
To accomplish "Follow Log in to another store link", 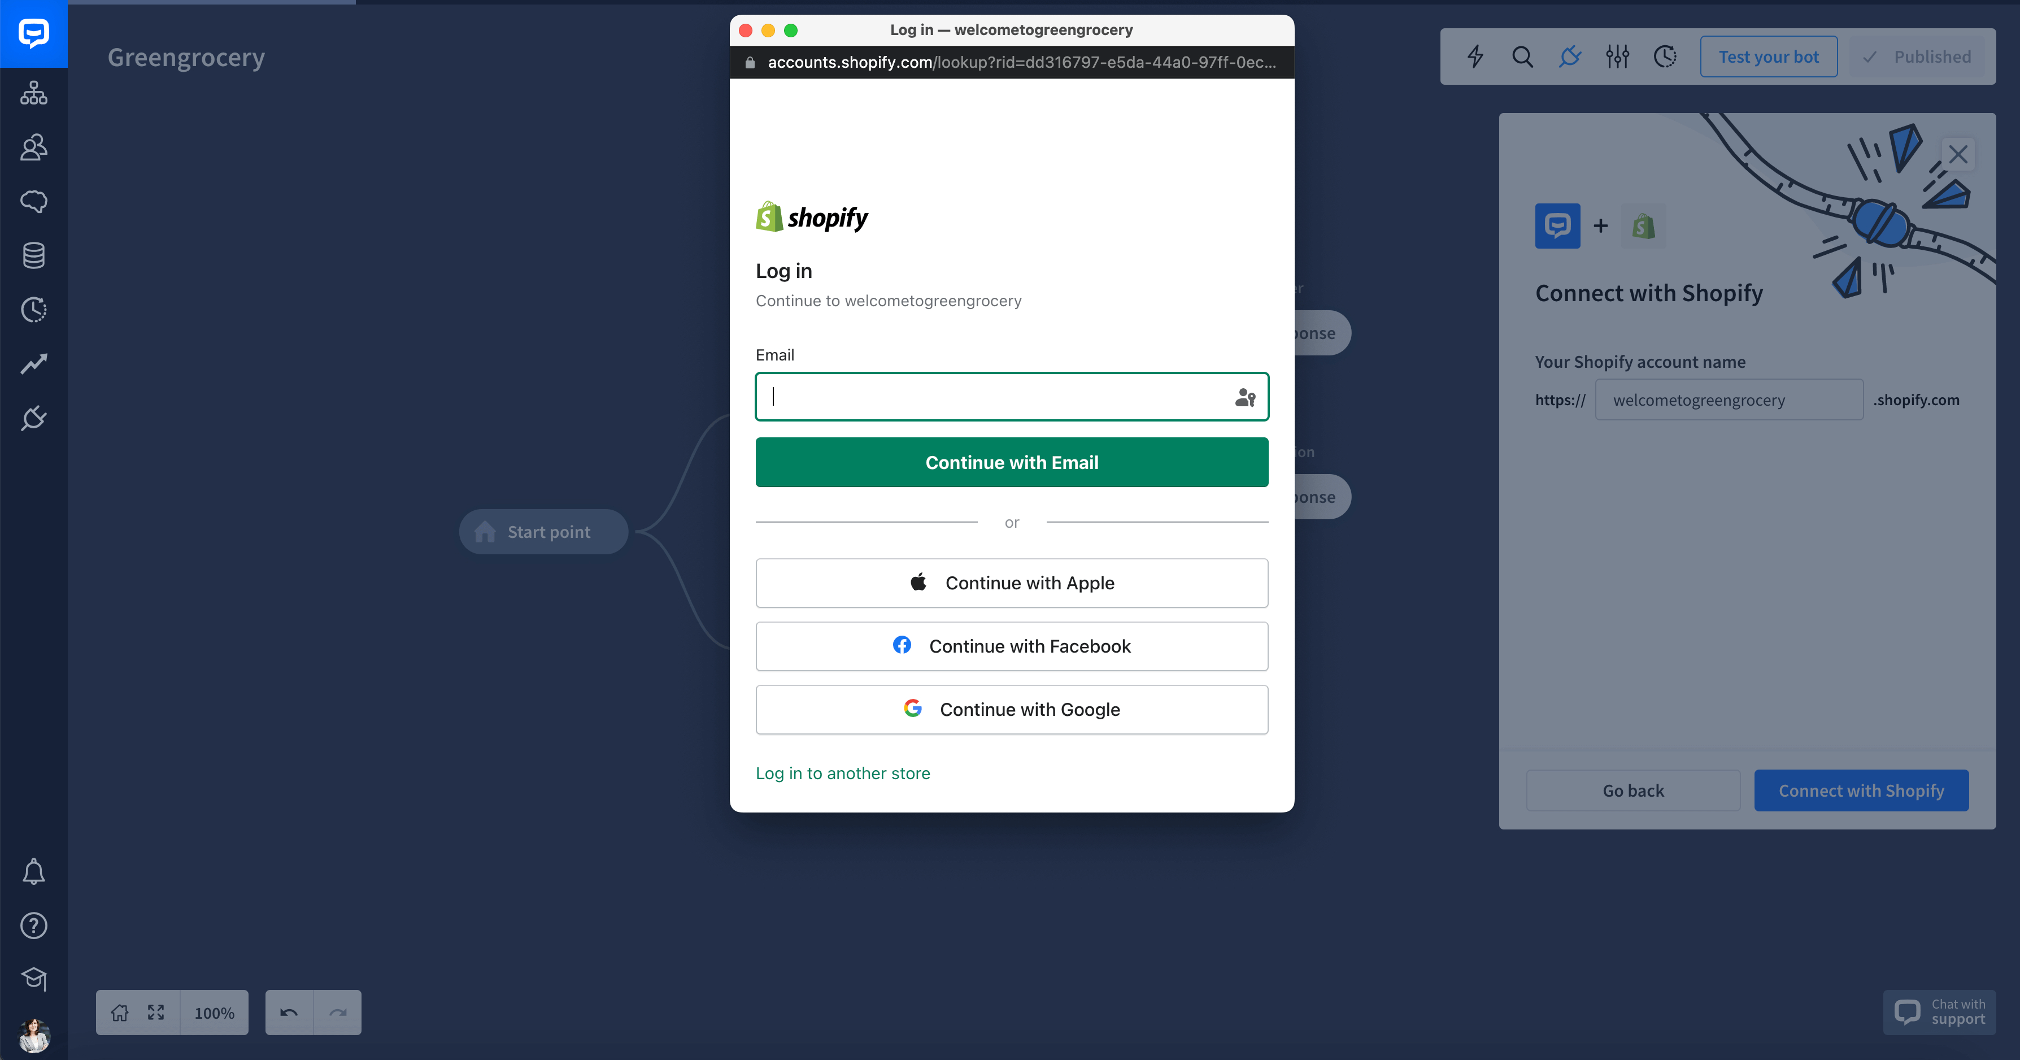I will pos(842,773).
